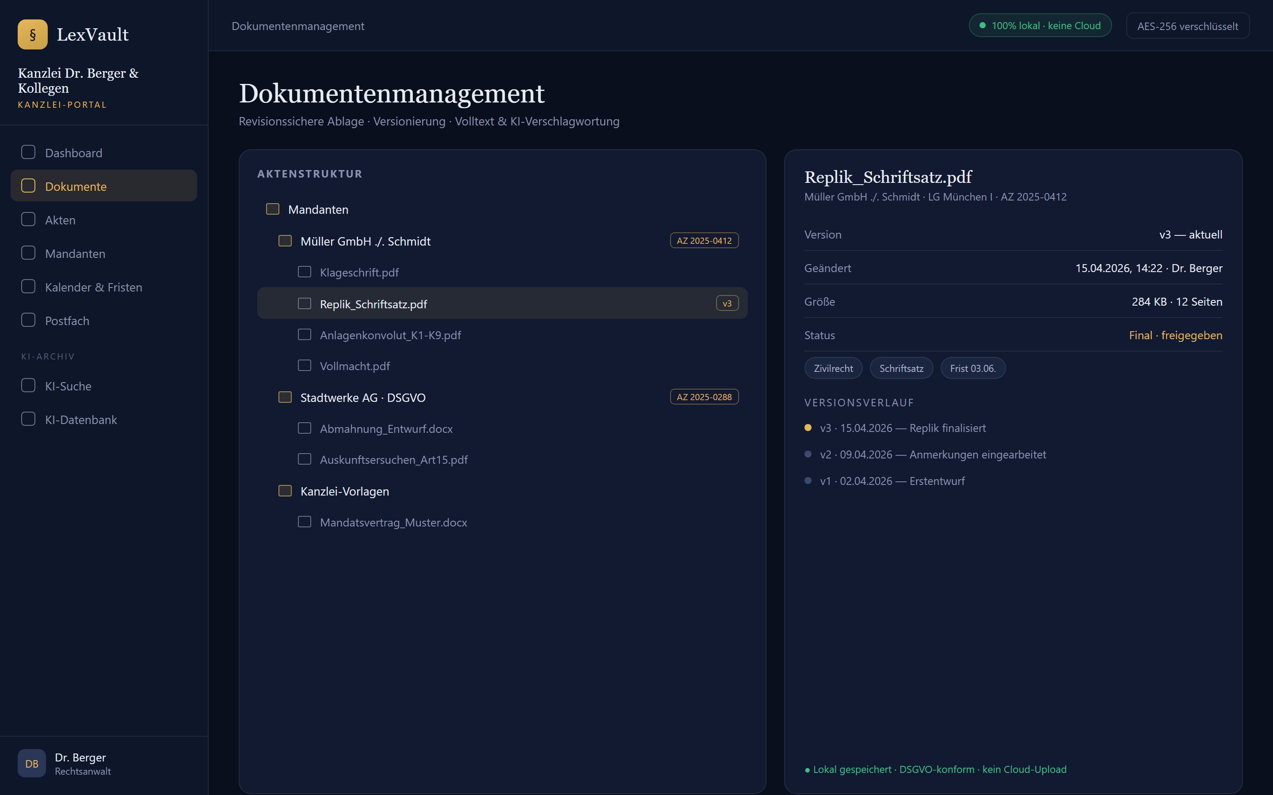Click the Dr. Berger Rechtsanwalt profile
1273x795 pixels.
[65, 764]
